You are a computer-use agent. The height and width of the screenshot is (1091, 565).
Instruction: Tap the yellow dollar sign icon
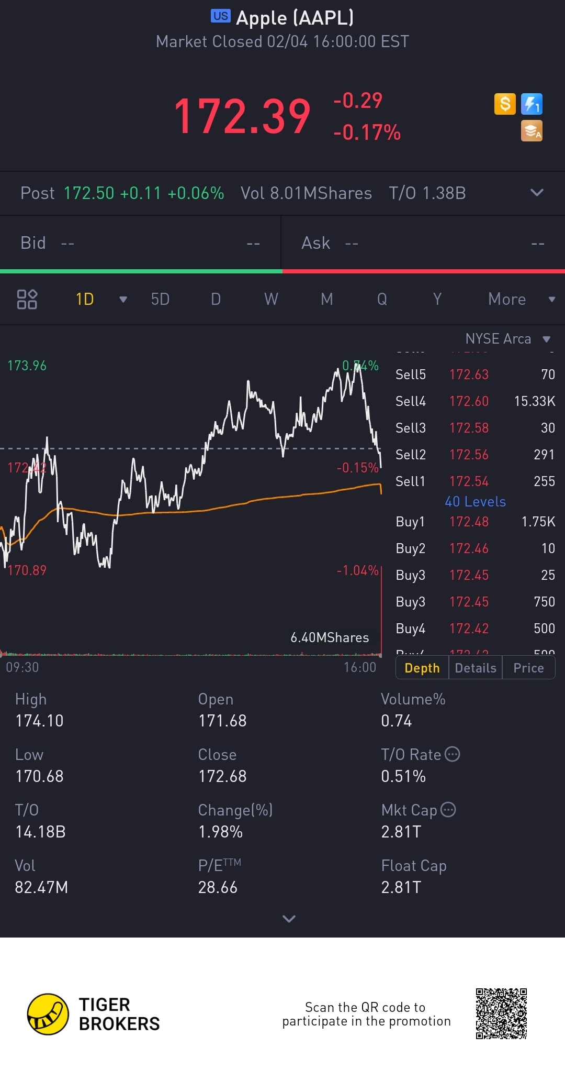point(505,104)
